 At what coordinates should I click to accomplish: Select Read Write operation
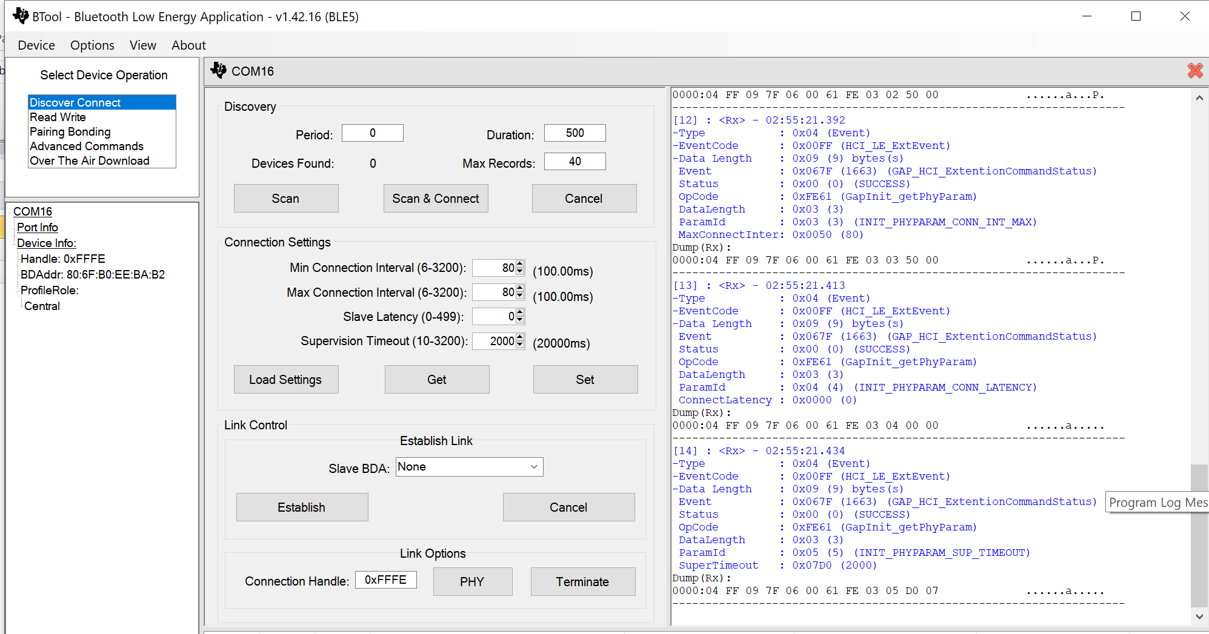[58, 117]
